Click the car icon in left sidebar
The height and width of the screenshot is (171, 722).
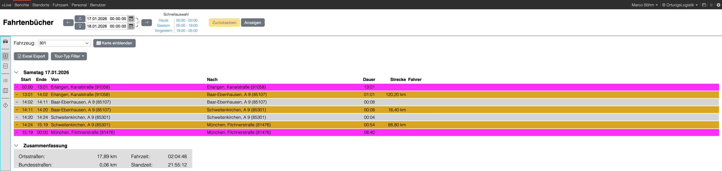coord(5,42)
